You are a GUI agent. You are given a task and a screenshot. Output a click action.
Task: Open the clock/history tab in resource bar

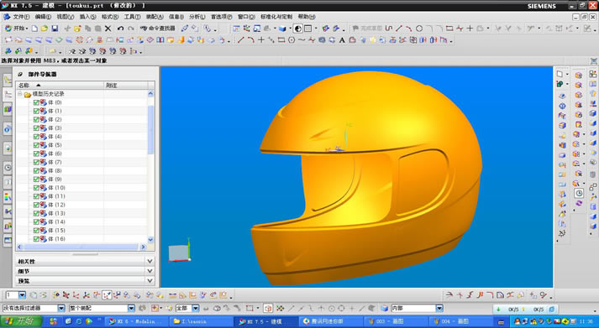[x=8, y=167]
